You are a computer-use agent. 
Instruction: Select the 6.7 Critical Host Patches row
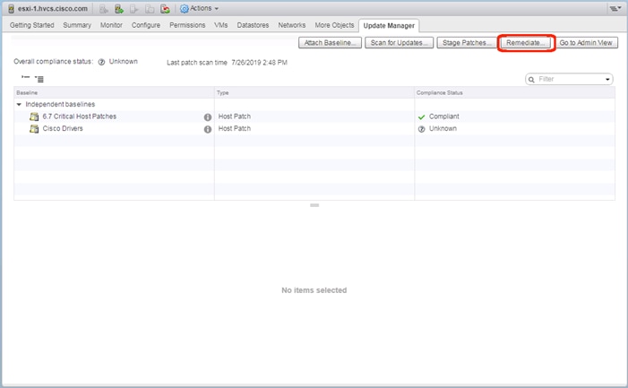tap(314, 116)
